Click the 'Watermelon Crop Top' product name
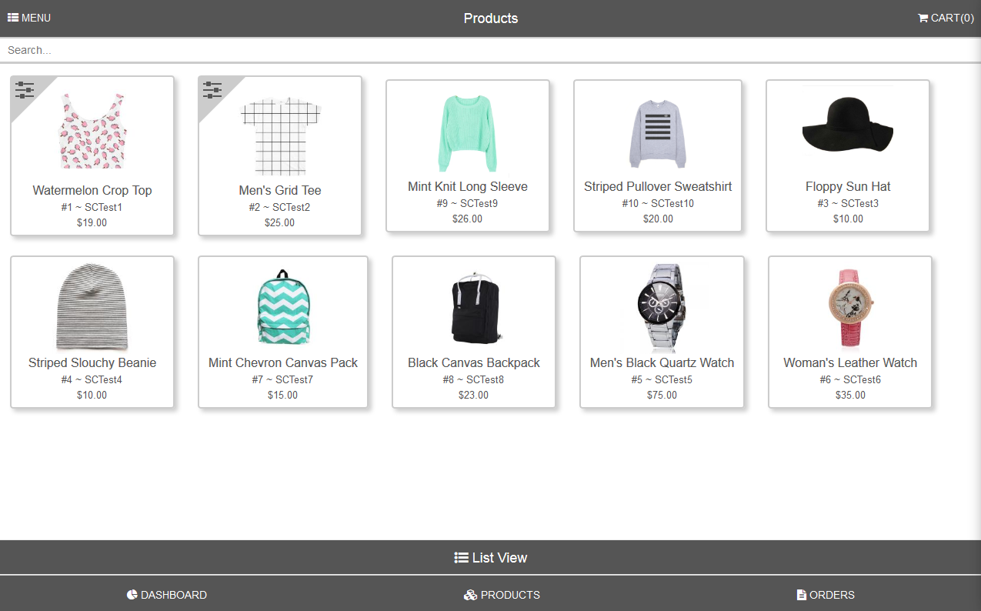The height and width of the screenshot is (611, 981). [x=92, y=190]
